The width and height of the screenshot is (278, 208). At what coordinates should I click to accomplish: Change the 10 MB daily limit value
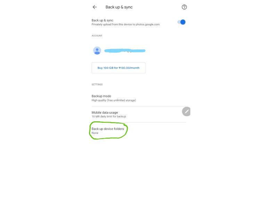(x=109, y=116)
